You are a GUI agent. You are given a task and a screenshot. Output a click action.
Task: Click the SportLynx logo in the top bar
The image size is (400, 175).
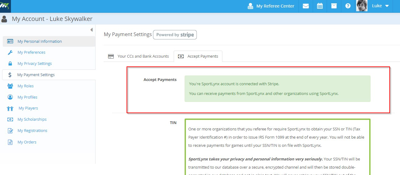coord(5,6)
